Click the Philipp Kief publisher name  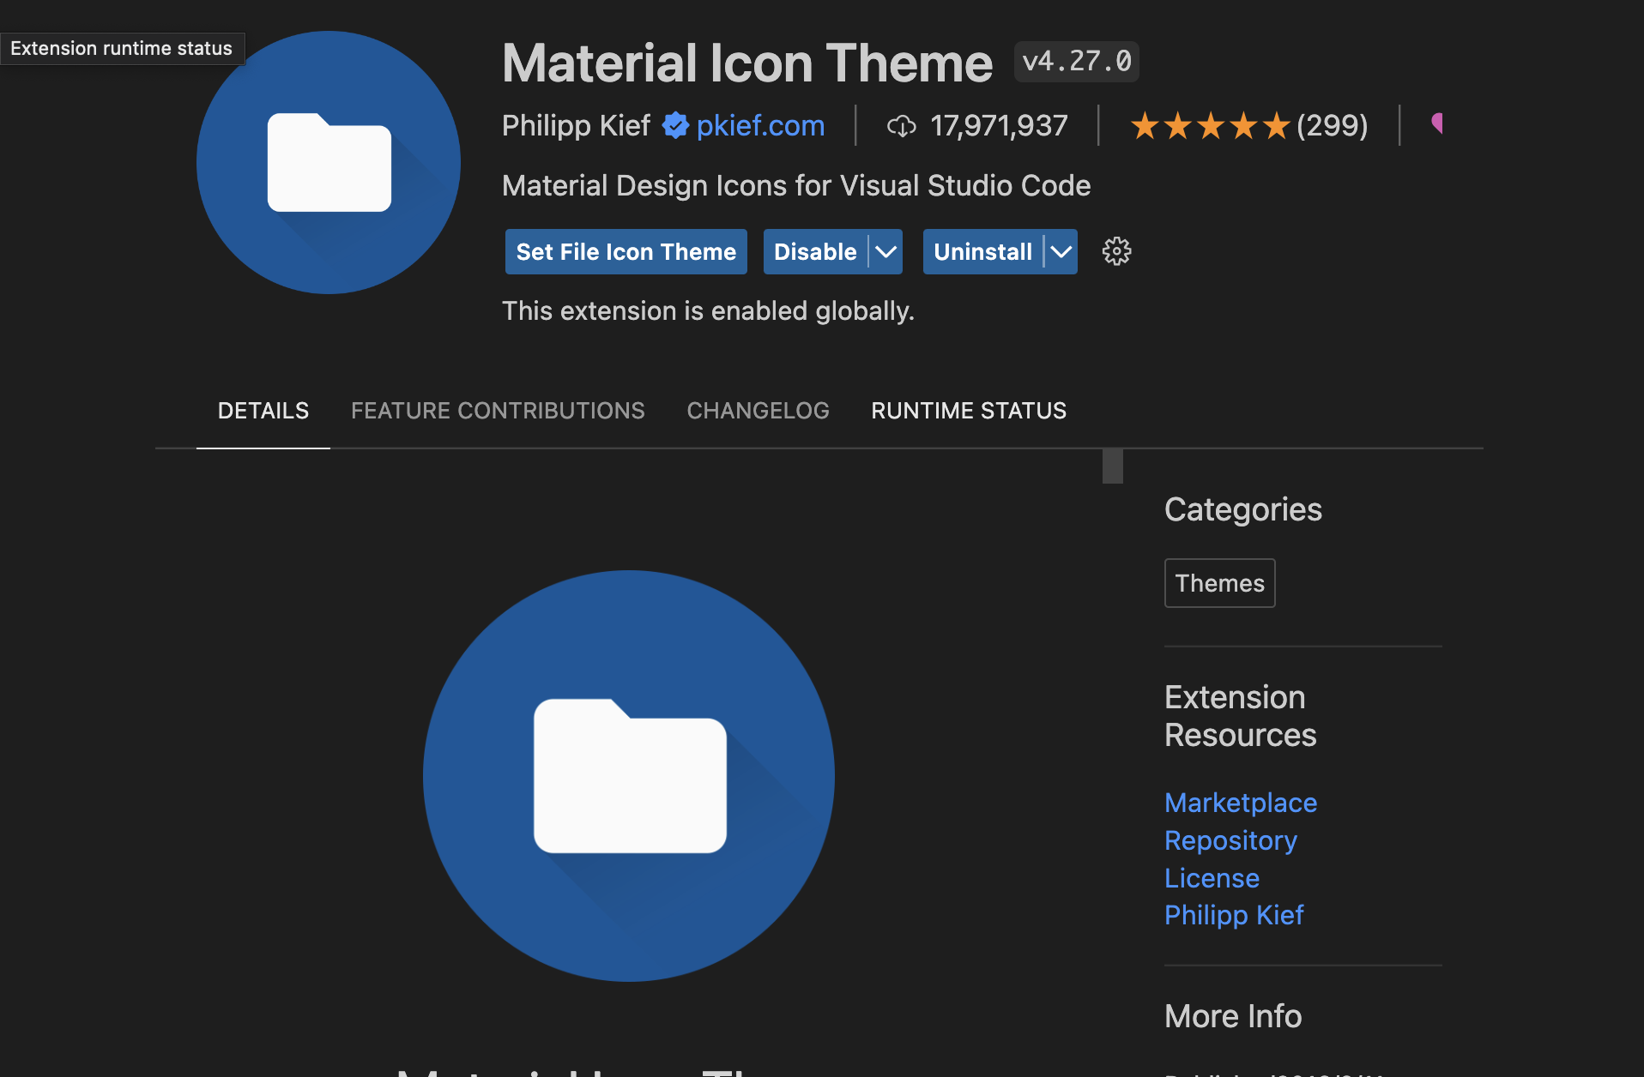pos(576,126)
